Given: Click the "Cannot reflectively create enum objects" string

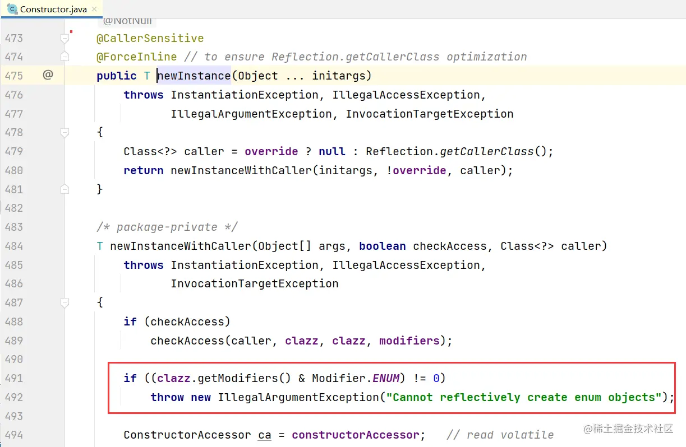Looking at the screenshot, I should click(x=524, y=397).
